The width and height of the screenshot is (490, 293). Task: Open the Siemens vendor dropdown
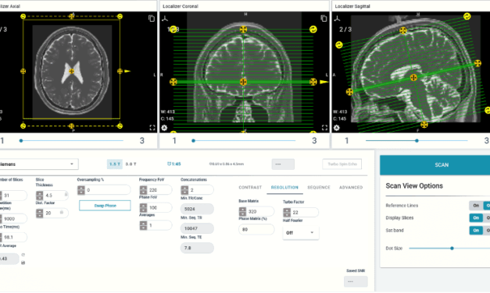click(38, 164)
